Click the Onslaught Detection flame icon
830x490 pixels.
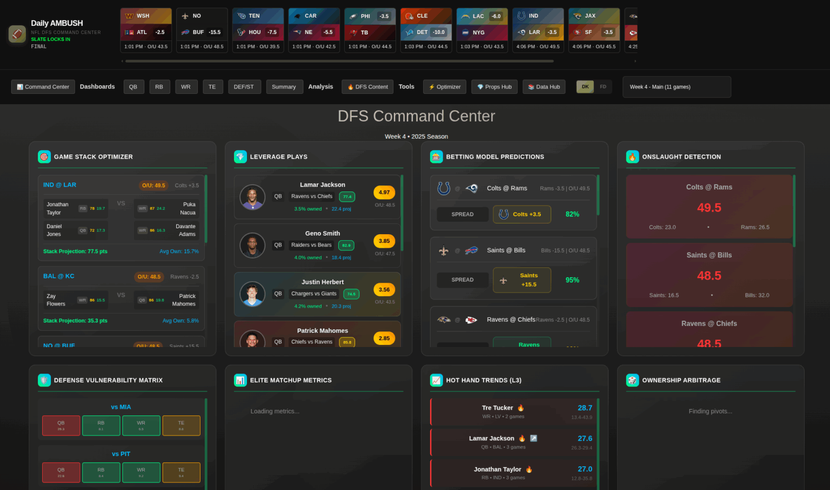632,156
